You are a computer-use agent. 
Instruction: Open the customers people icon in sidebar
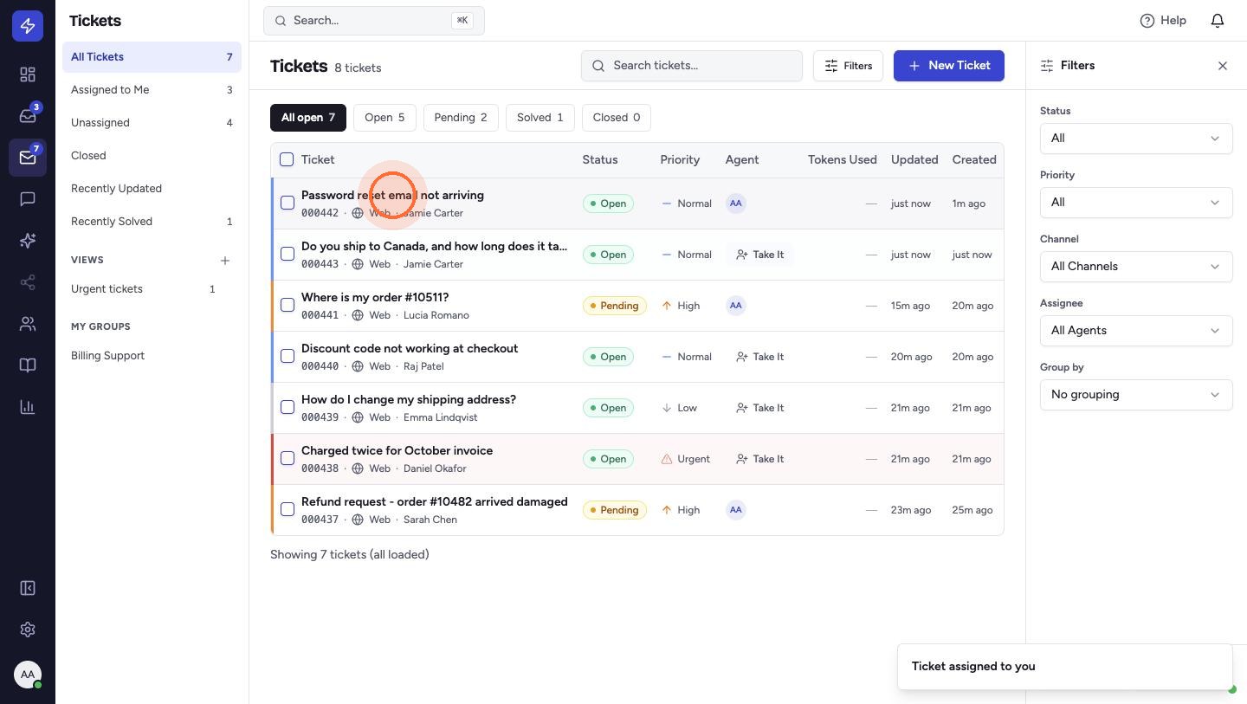pos(28,324)
